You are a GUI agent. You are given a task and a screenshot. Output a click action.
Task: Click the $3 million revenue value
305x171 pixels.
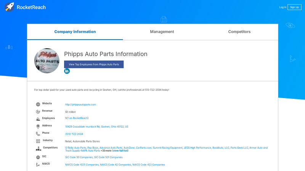pos(71,112)
